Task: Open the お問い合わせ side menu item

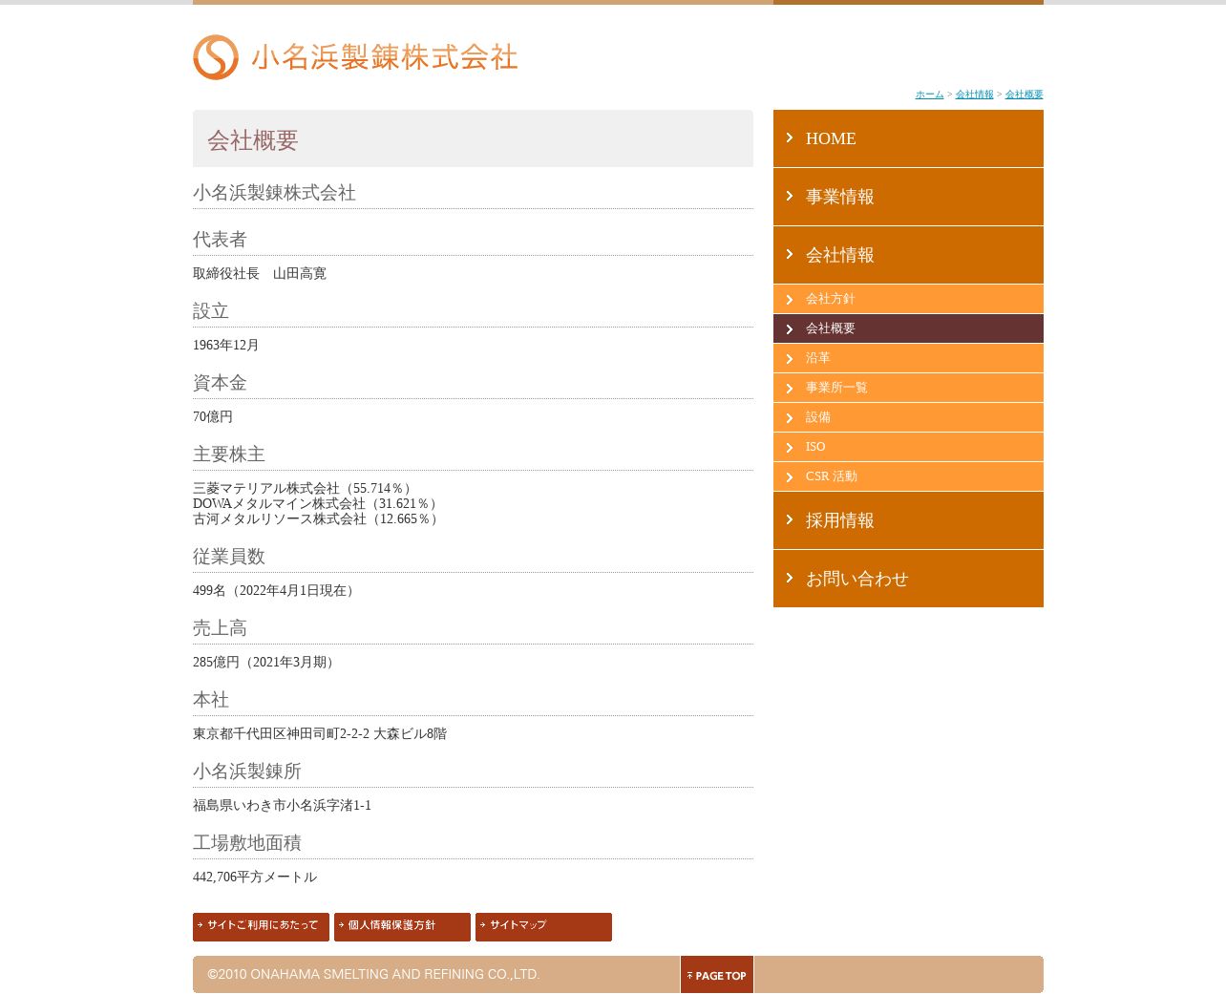Action: (908, 579)
